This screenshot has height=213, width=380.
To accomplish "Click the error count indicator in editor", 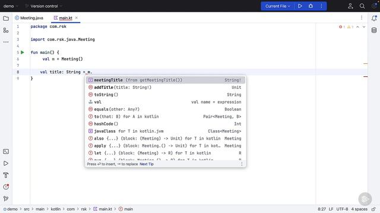I will tap(342, 27).
